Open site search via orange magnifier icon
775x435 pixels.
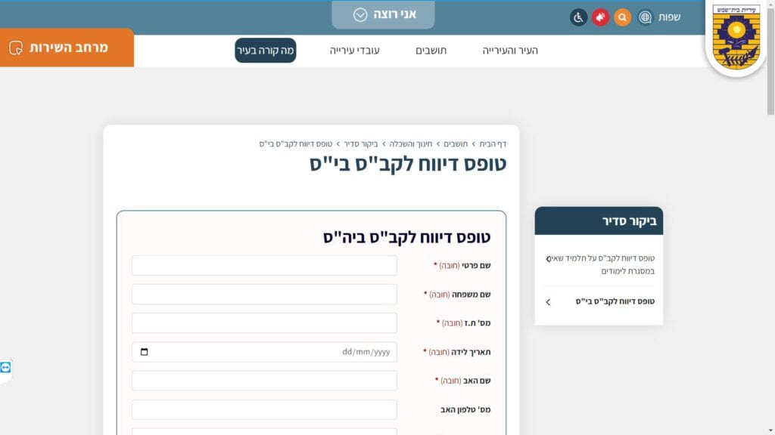click(622, 17)
